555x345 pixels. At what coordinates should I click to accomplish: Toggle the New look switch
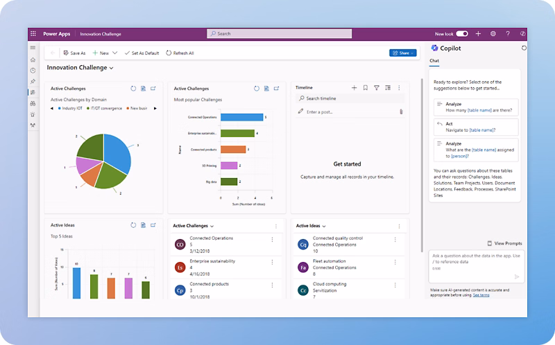pos(462,33)
